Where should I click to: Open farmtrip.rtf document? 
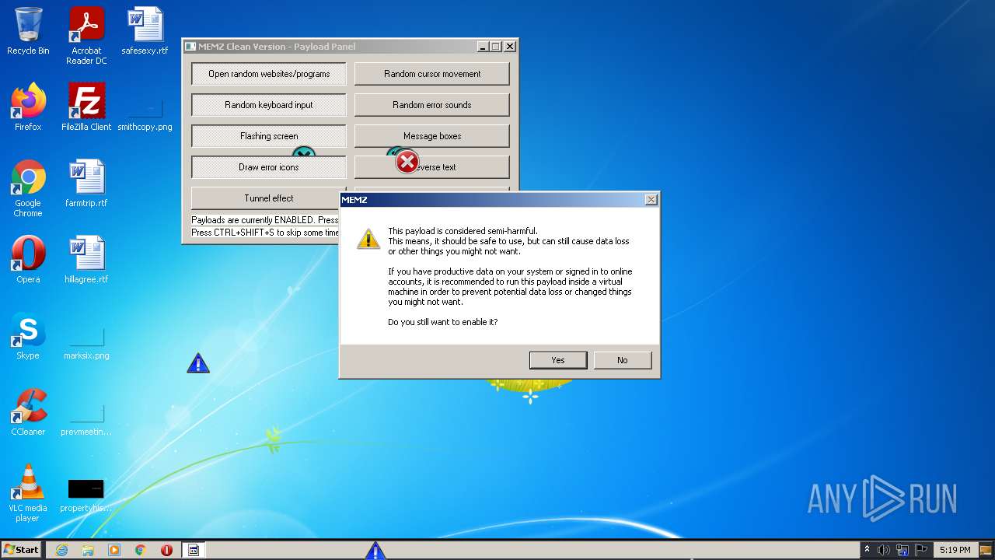click(x=86, y=184)
